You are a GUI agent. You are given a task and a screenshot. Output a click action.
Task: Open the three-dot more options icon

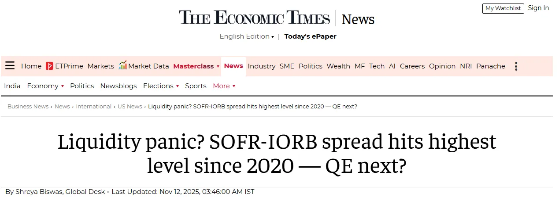[x=516, y=66]
